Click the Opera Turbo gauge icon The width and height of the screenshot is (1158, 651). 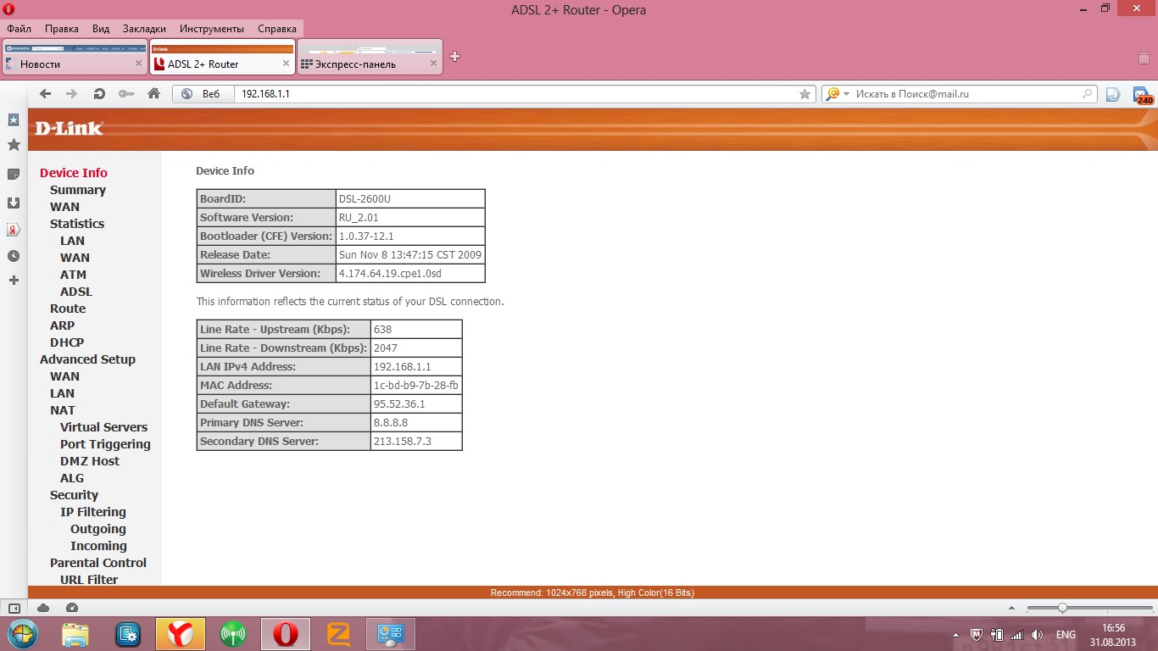pyautogui.click(x=72, y=608)
